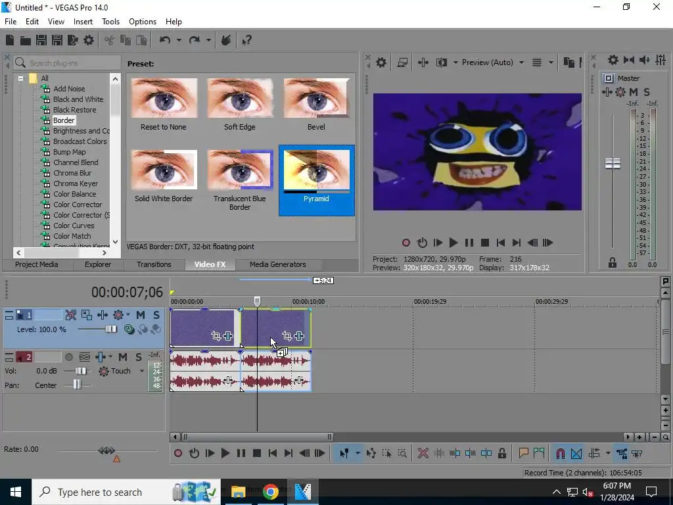
Task: Click Stop in the video preview transport
Action: coord(485,243)
